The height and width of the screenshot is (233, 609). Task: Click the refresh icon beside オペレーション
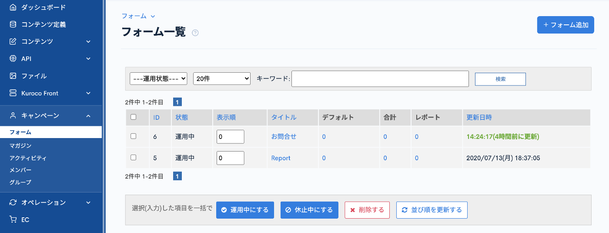coord(13,203)
